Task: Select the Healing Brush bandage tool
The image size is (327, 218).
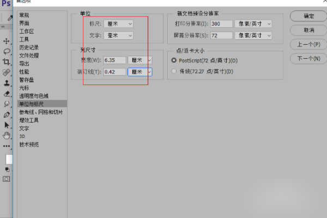Action: click(6, 72)
